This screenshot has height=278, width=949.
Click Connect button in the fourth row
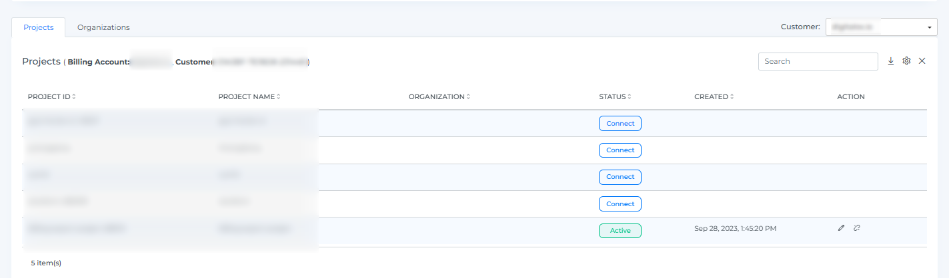[620, 204]
